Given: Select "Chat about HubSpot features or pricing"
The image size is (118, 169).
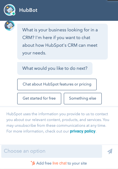Looking at the screenshot, I should [x=57, y=84].
